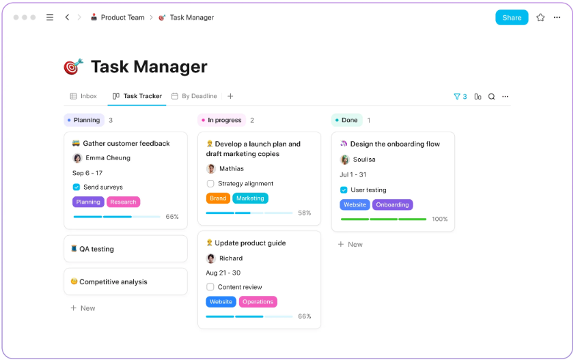Uncheck the Send surveys checkbox
This screenshot has height=364, width=580.
[77, 187]
